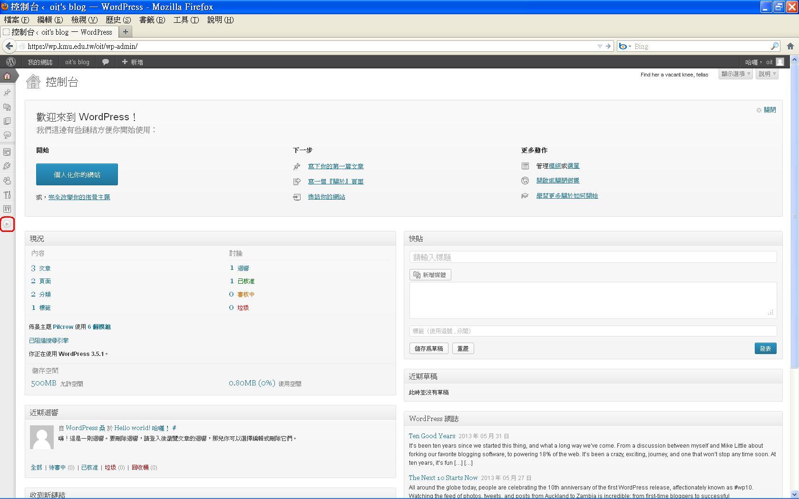Open the 書籤 menu
The image size is (799, 499).
[152, 19]
